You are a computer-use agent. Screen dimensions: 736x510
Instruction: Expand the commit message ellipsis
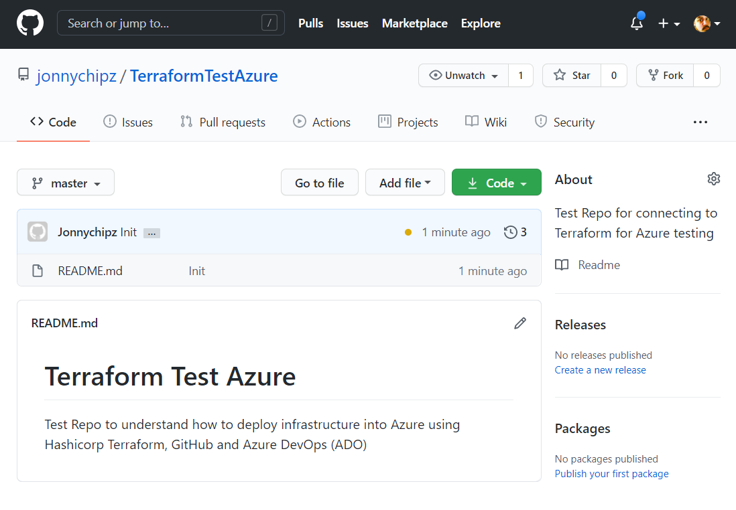(x=151, y=233)
